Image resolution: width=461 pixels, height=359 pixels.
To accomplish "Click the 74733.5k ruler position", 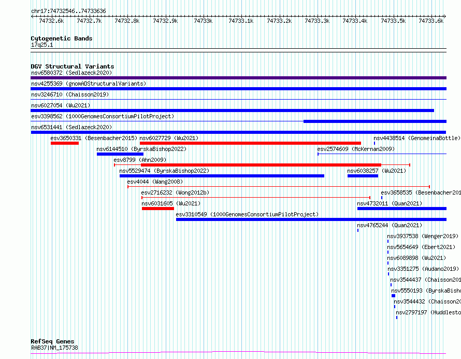I will tap(393, 21).
